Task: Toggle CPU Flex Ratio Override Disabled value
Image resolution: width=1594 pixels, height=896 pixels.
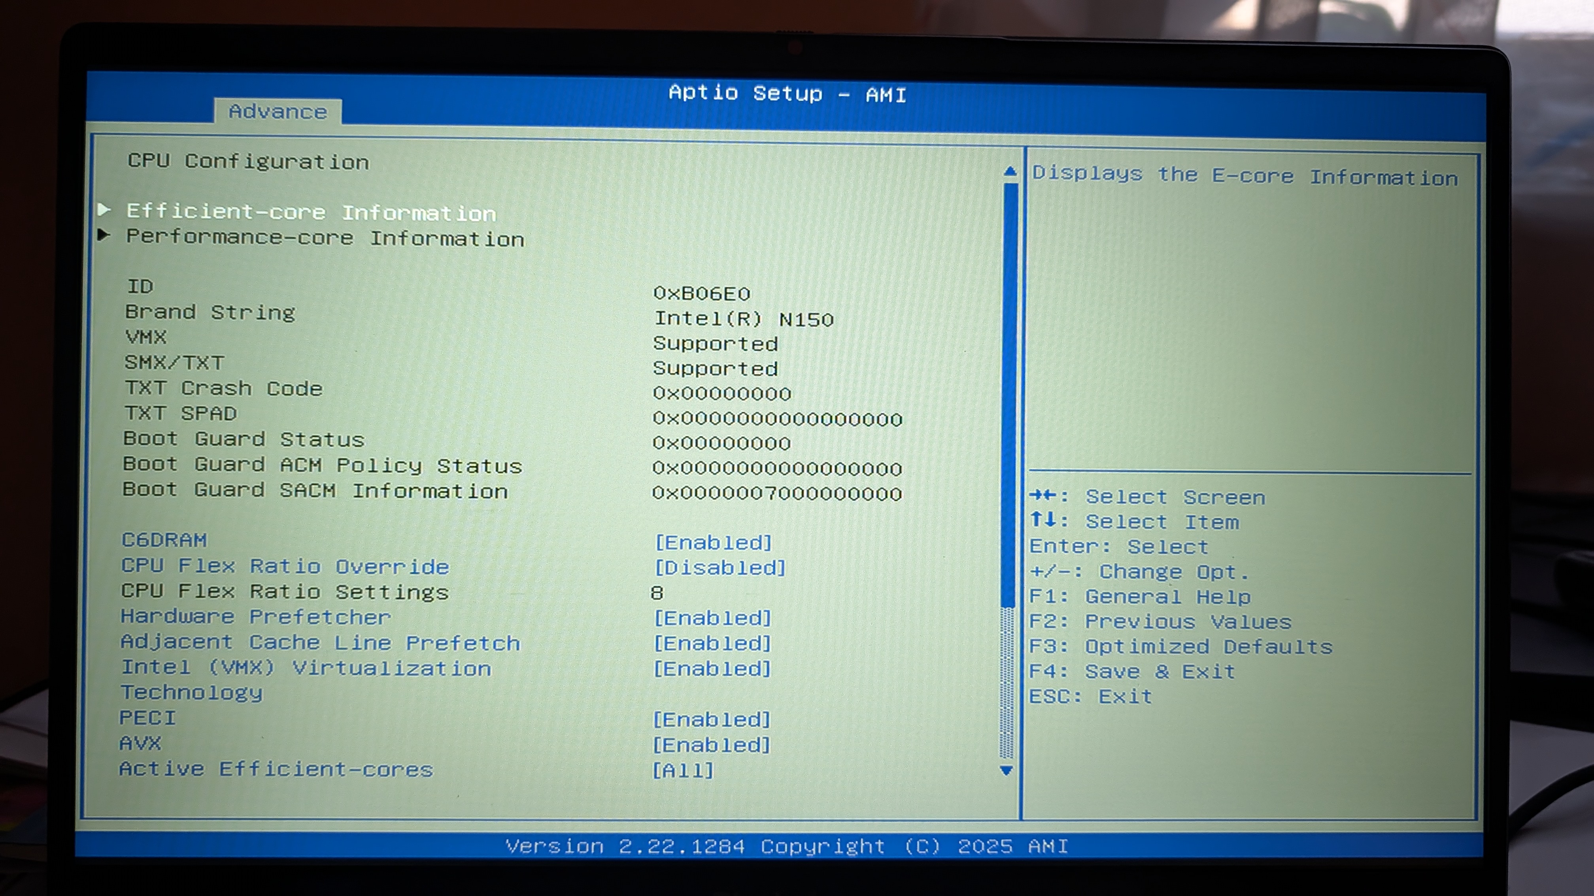Action: point(720,568)
